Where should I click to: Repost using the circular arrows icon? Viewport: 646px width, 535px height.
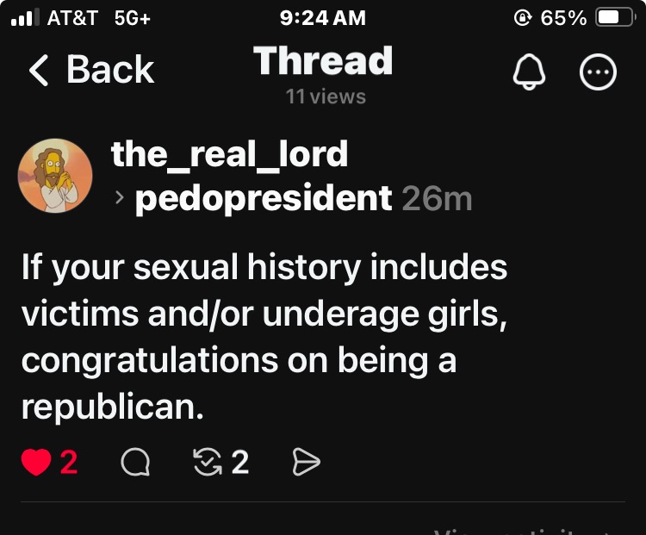pos(208,463)
